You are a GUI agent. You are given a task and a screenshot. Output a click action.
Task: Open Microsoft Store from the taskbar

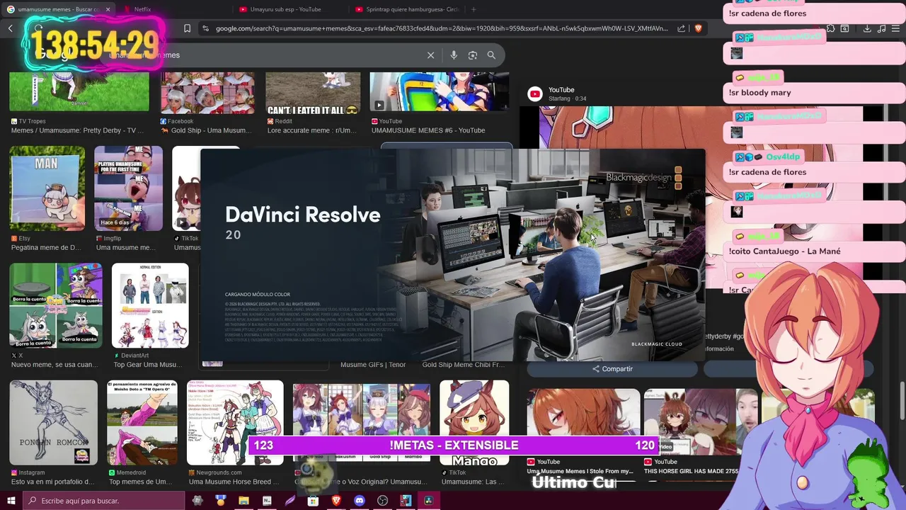[313, 501]
